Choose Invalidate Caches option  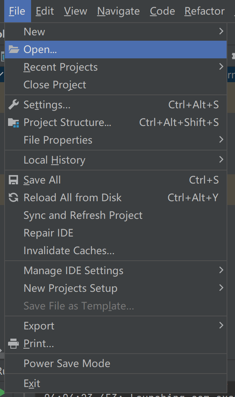tap(69, 251)
